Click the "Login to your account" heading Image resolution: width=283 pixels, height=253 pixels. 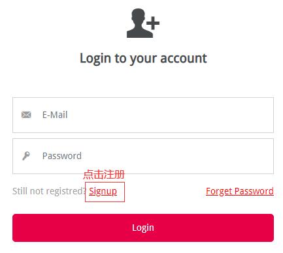click(143, 59)
